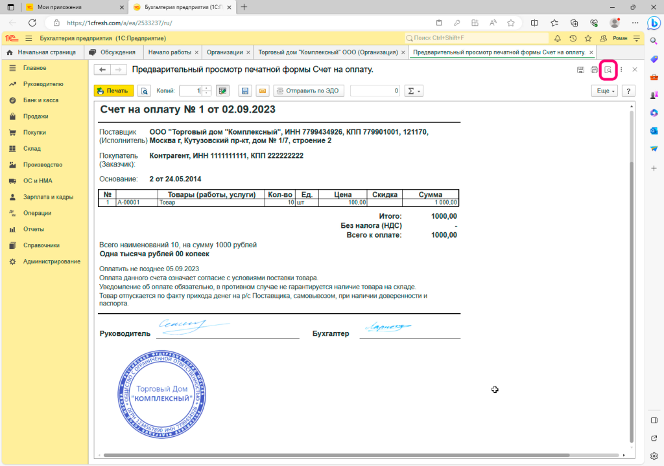Decrease copies with the lower stepper arrow
Viewport: 664px width, 466px height.
pos(207,93)
